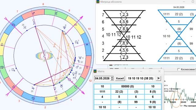Click the Venus glyph at the chart bottom
This screenshot has width=196, height=110.
55,89
